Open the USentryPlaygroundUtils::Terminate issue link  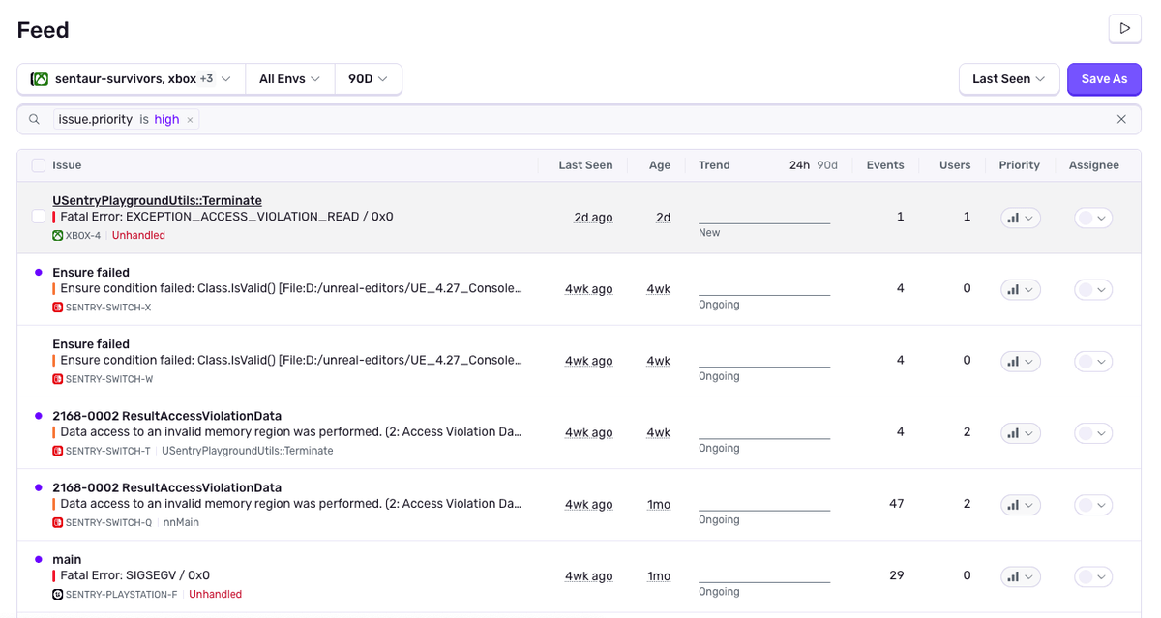157,200
